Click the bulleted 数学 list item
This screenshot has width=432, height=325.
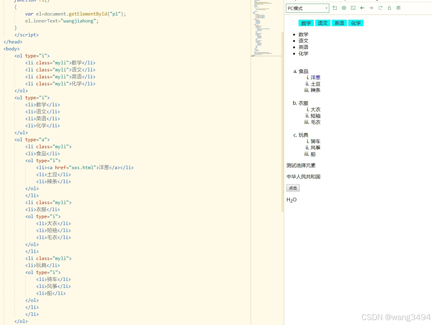point(303,34)
